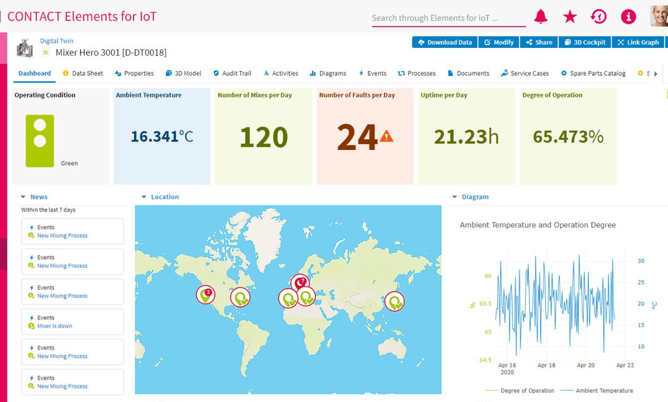The height and width of the screenshot is (402, 668).
Task: Toggle the favorite star next to Mixer Hero 3001
Action: pos(45,51)
